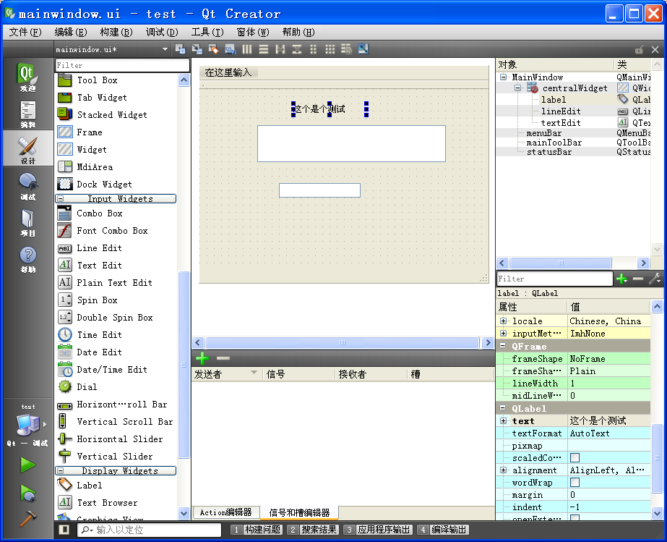Collapse the Input Widgets category
The width and height of the screenshot is (667, 542).
tap(61, 198)
